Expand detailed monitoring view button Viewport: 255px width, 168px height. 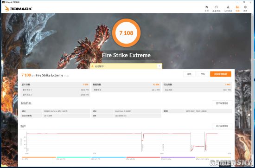click(222, 126)
